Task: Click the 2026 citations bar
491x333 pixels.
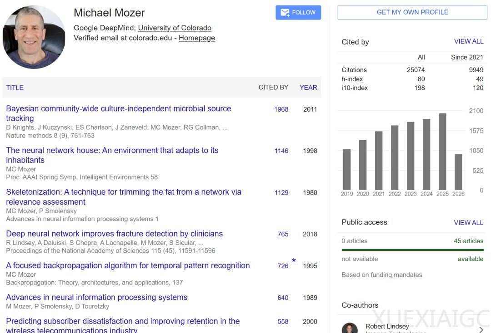Action: tap(458, 172)
